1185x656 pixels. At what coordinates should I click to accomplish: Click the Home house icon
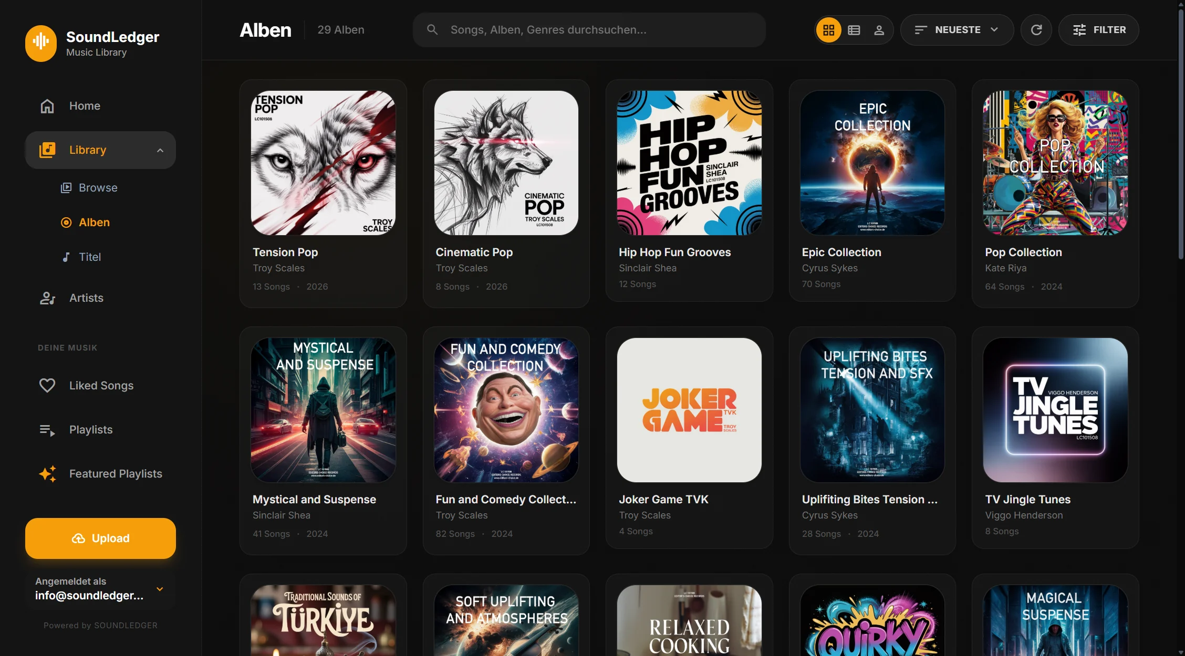[47, 106]
